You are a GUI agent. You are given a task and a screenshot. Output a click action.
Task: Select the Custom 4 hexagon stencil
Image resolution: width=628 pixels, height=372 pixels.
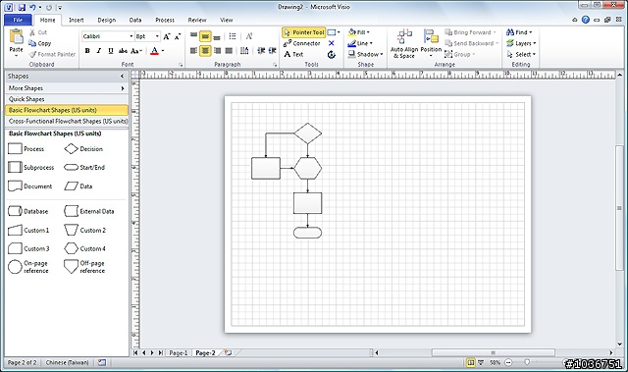[x=84, y=248]
